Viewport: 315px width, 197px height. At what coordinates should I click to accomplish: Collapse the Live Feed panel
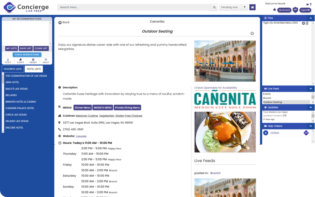pyautogui.click(x=311, y=89)
